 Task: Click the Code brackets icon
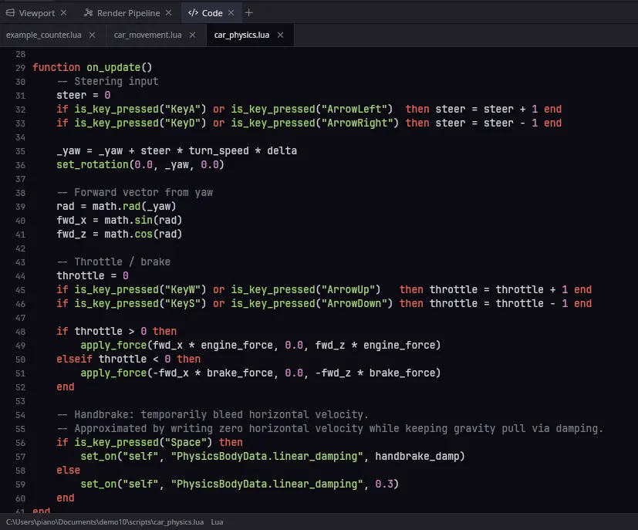pyautogui.click(x=193, y=13)
